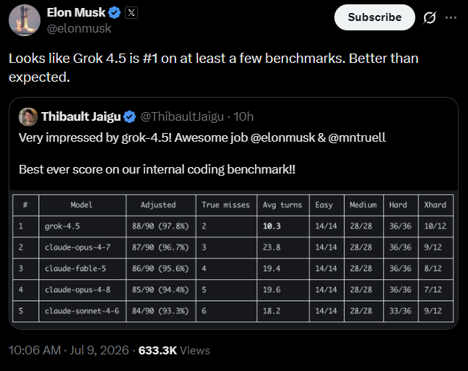The height and width of the screenshot is (371, 468).
Task: Click the blue verified badge beside Elon Musk
Action: 114,13
